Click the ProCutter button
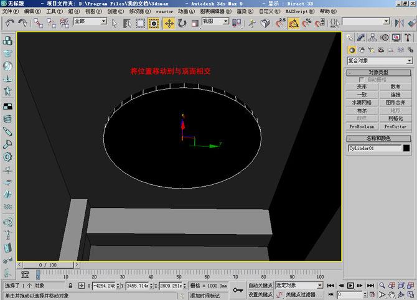 click(396, 127)
